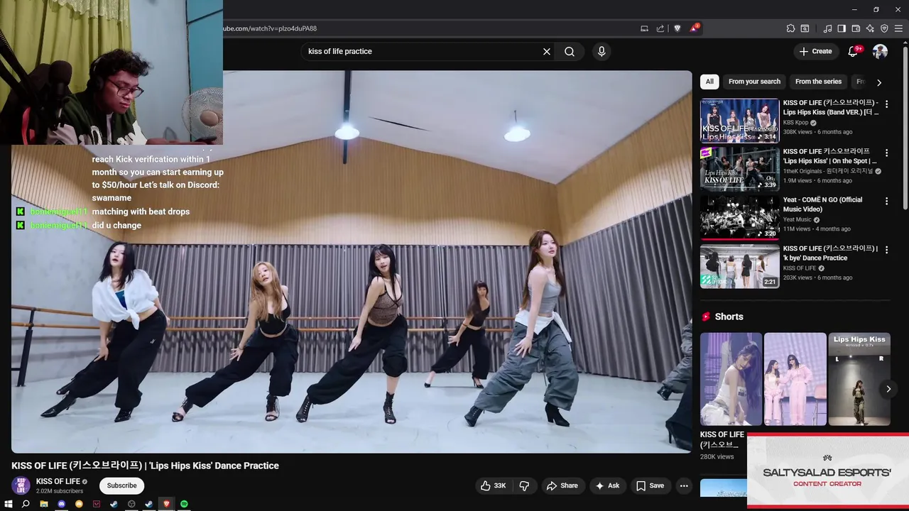Click the KBS Kpop channel name
This screenshot has width=909, height=511.
tap(795, 122)
